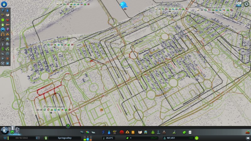Select the Wind windsock info view
The height and width of the screenshot is (141, 251).
pos(8,25)
